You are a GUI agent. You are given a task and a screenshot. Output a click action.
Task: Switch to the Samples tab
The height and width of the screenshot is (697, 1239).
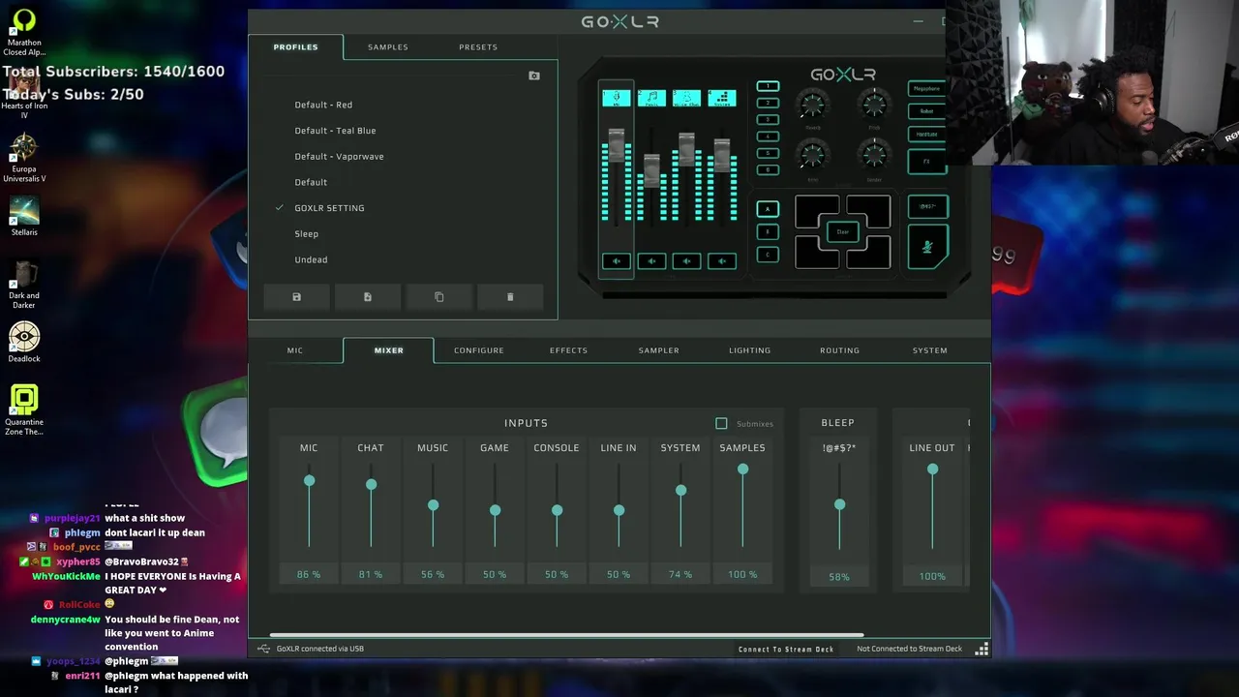(388, 46)
